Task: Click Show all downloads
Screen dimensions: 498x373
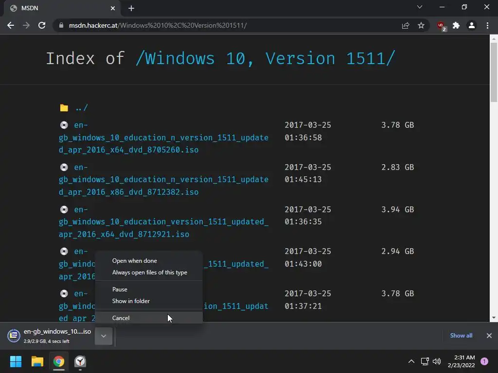Action: pyautogui.click(x=461, y=336)
